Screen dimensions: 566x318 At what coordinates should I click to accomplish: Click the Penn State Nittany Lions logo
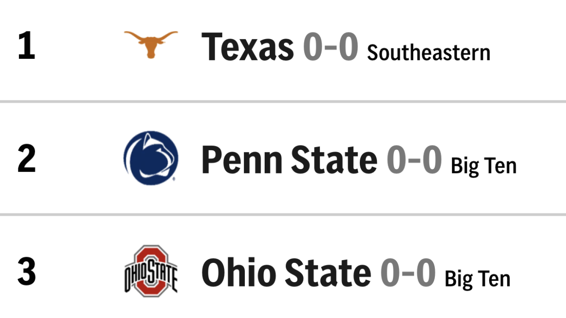click(x=151, y=158)
